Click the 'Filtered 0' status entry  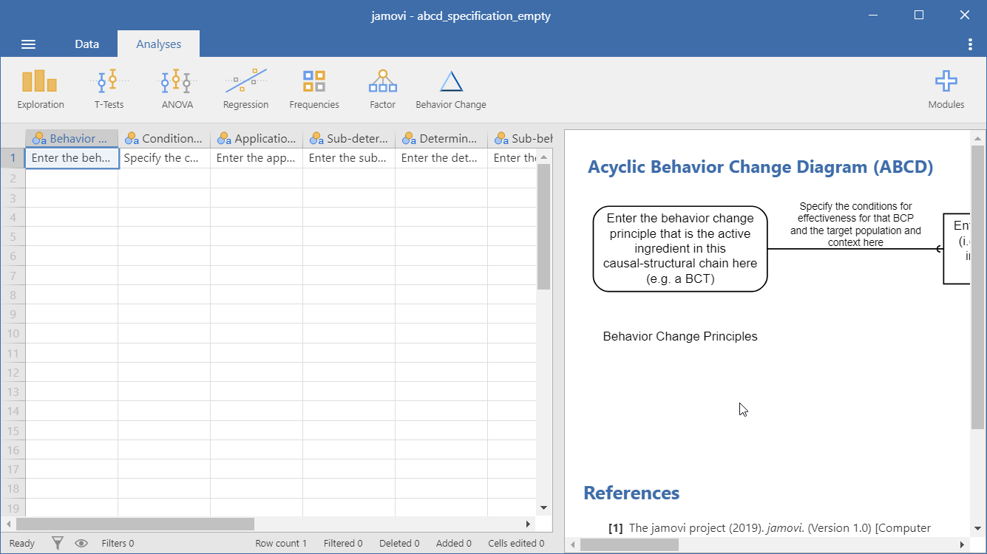(x=343, y=544)
